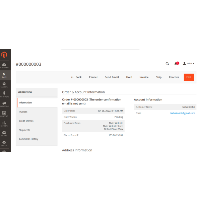
Task: Open the Catalog sidebar menu
Action: pyautogui.click(x=4, y=85)
